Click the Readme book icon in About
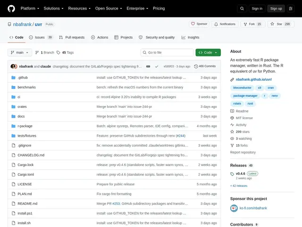This screenshot has height=227, width=302. tap(232, 111)
